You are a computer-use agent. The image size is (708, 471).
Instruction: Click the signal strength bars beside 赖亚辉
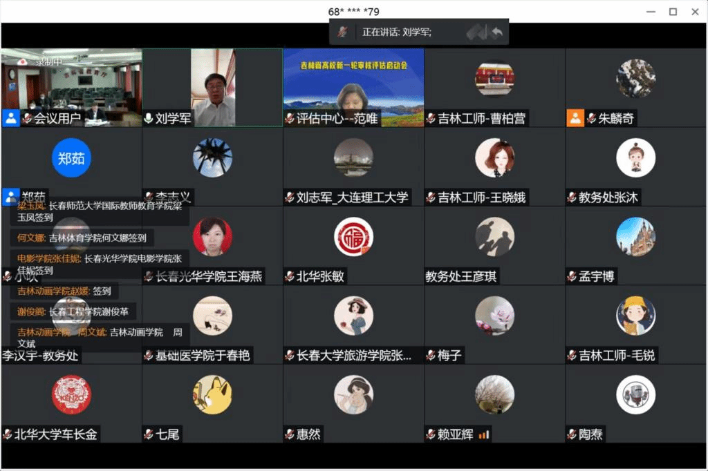coord(484,434)
